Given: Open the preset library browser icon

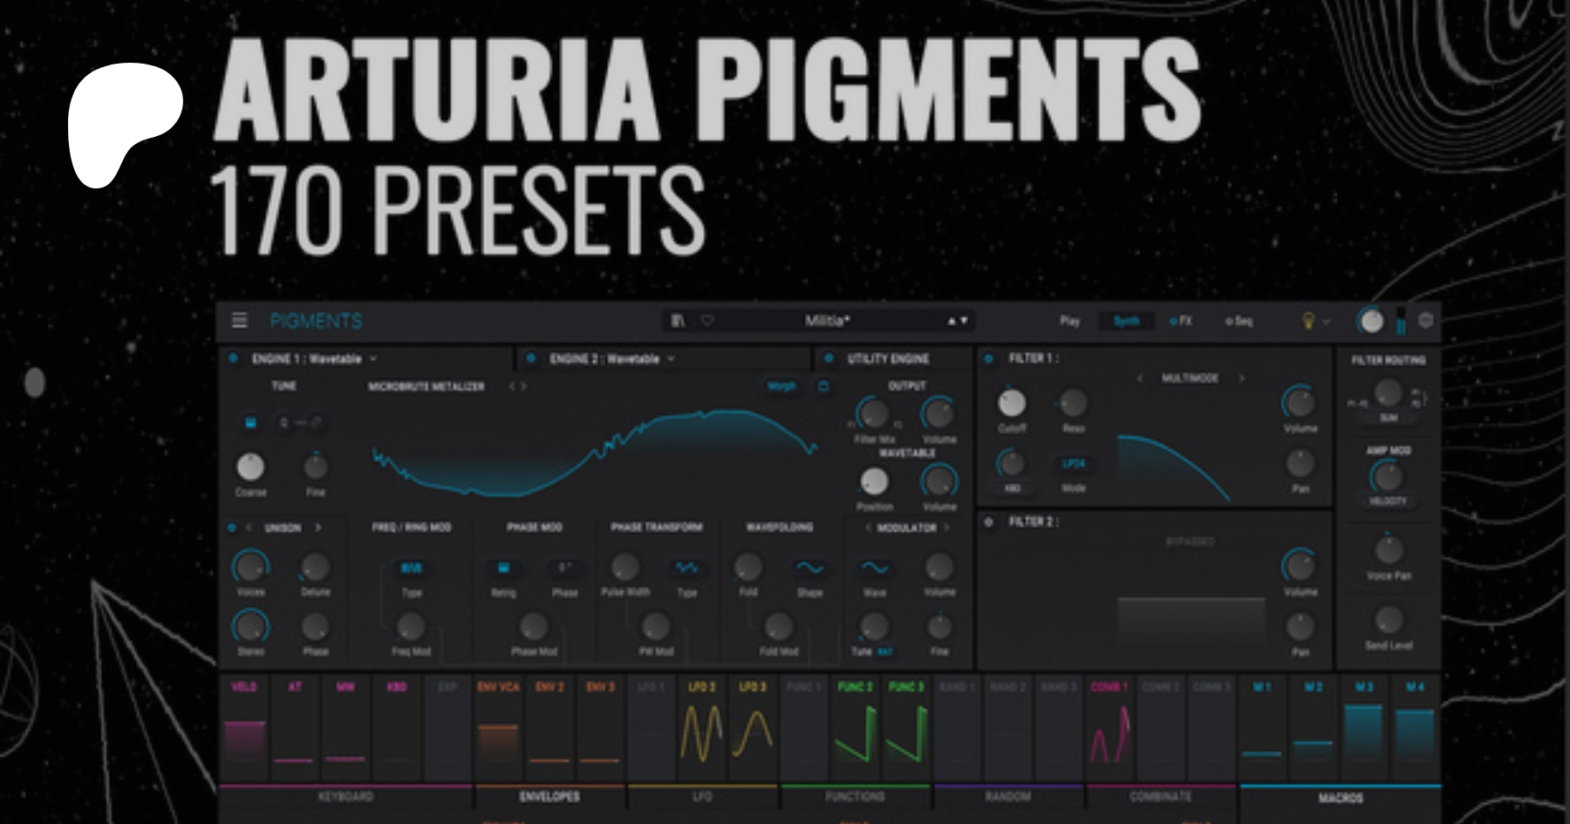Looking at the screenshot, I should [678, 321].
